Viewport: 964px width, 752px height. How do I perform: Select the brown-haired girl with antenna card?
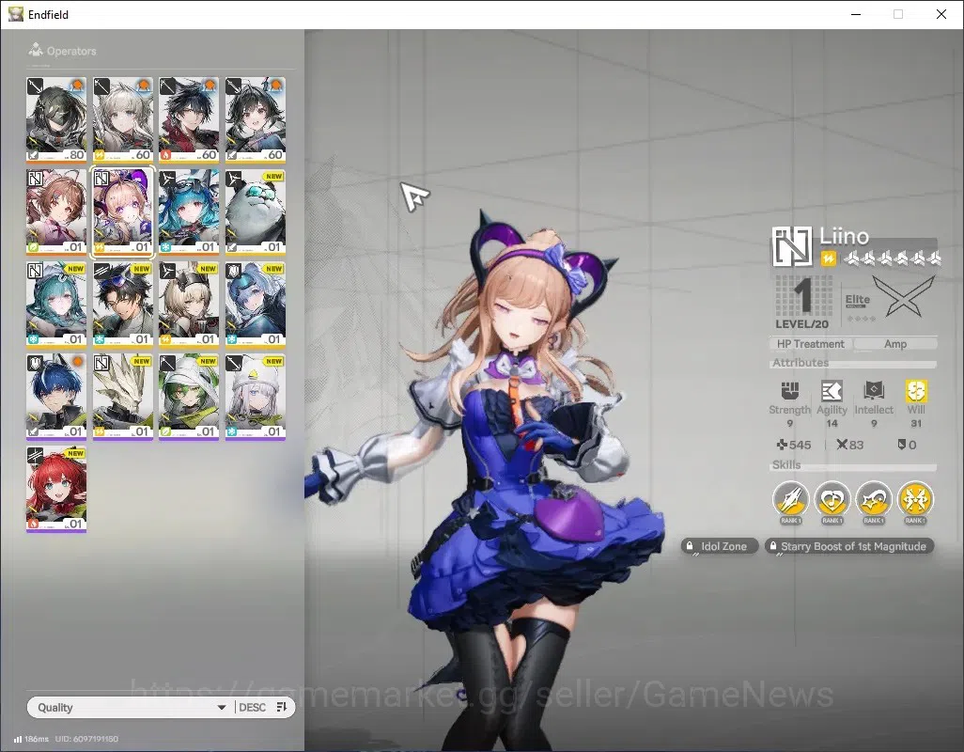[56, 212]
